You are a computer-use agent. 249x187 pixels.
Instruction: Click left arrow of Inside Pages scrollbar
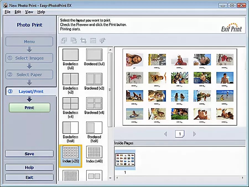click(x=117, y=178)
